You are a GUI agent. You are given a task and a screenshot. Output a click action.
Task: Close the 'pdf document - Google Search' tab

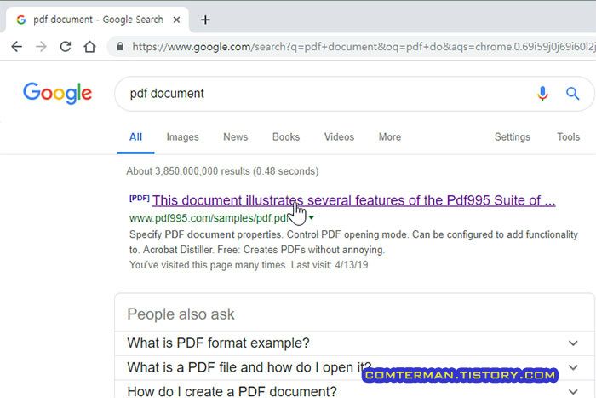tap(176, 20)
